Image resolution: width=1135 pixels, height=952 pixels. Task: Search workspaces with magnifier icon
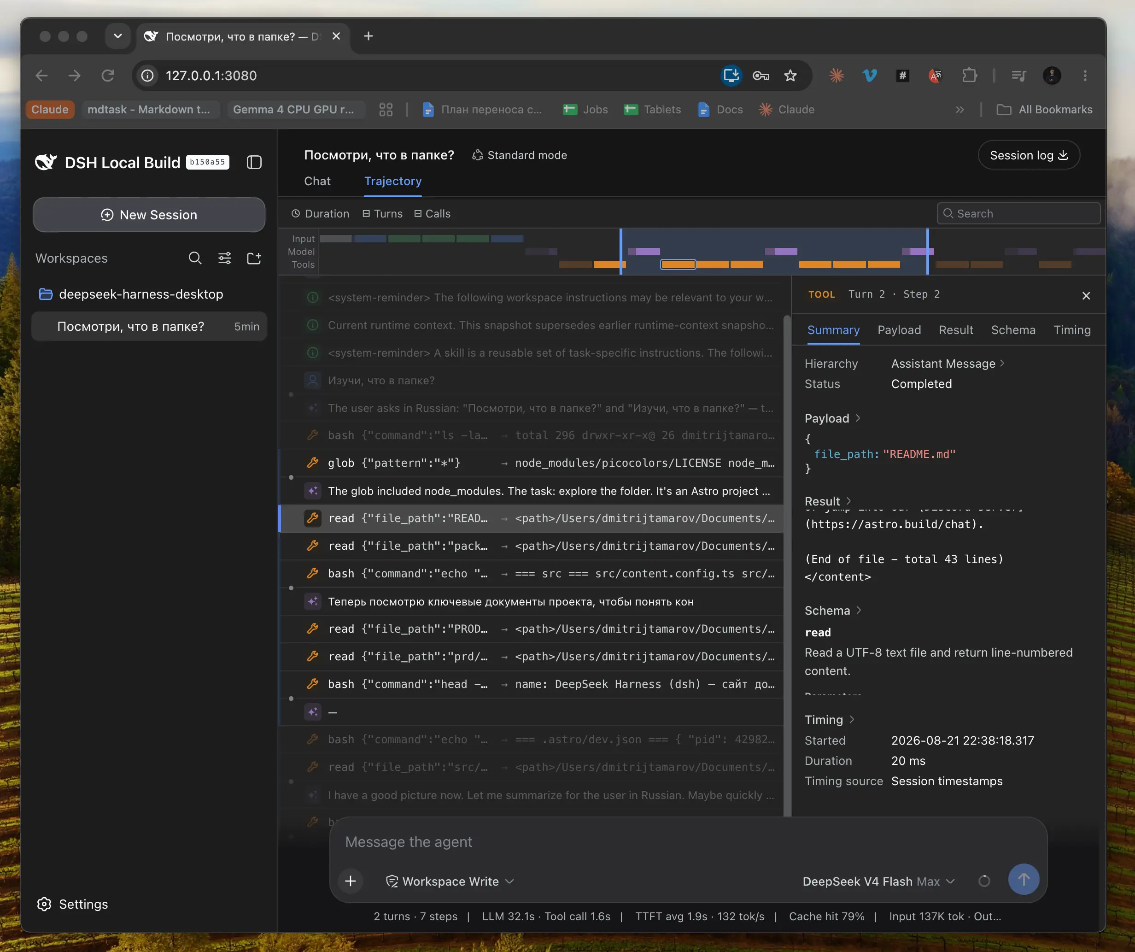pyautogui.click(x=195, y=259)
